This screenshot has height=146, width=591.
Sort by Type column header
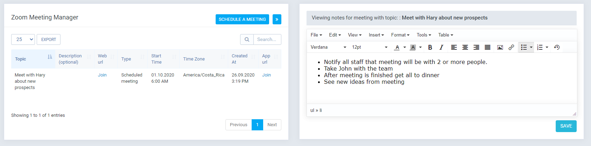pyautogui.click(x=133, y=59)
